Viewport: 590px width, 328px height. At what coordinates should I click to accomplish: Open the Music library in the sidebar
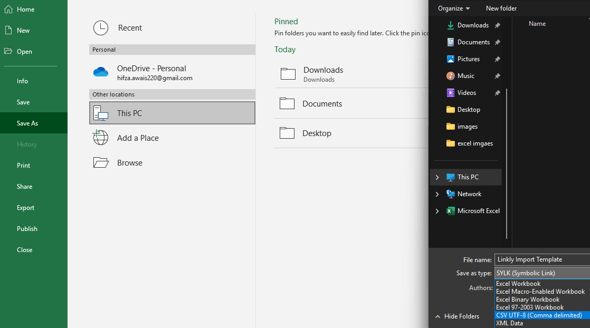(x=466, y=75)
